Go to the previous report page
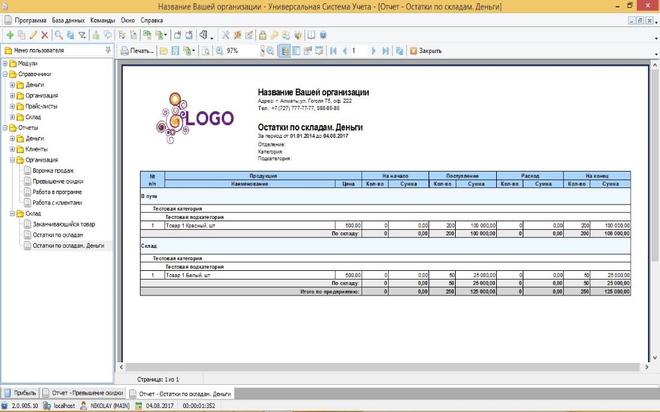 [x=345, y=51]
